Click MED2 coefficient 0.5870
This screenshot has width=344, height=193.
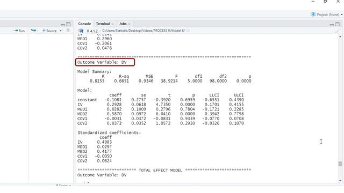114,114
